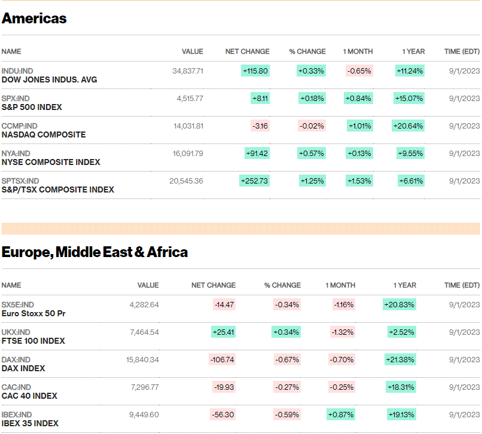
Task: Click the Nasdaq value 14,031.81
Action: (x=188, y=126)
